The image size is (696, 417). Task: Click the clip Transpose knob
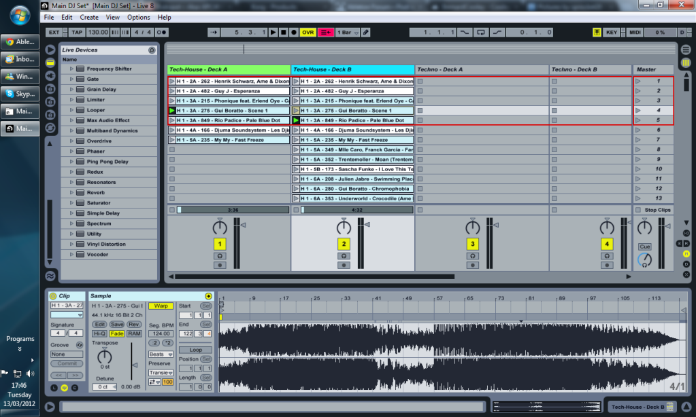pyautogui.click(x=105, y=356)
